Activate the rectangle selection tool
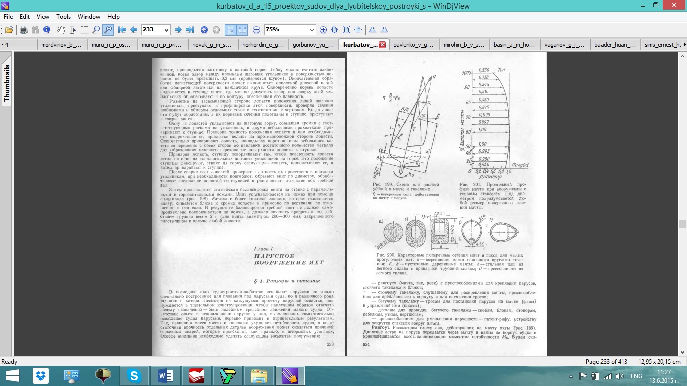 pos(84,30)
